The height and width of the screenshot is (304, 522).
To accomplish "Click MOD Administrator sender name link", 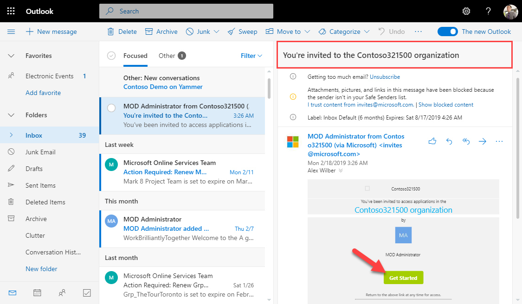I will click(356, 146).
